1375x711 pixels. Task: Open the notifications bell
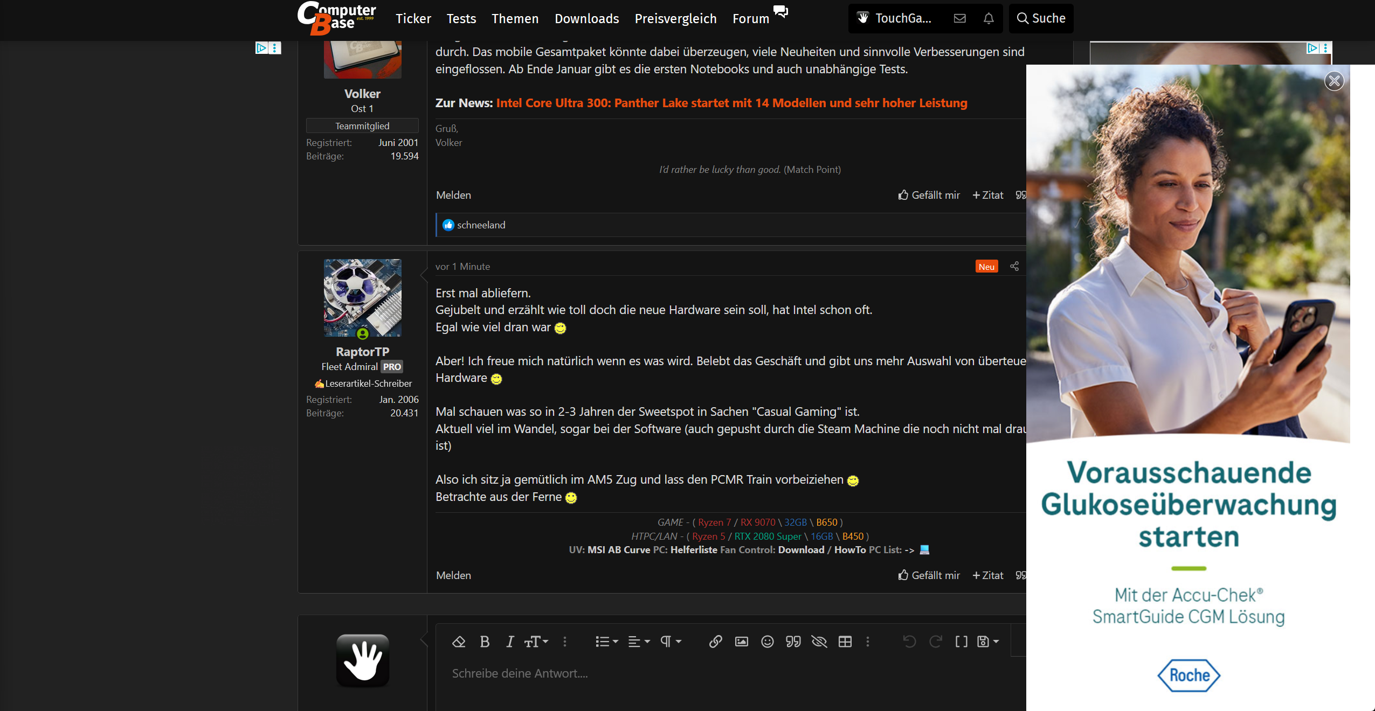pos(989,18)
